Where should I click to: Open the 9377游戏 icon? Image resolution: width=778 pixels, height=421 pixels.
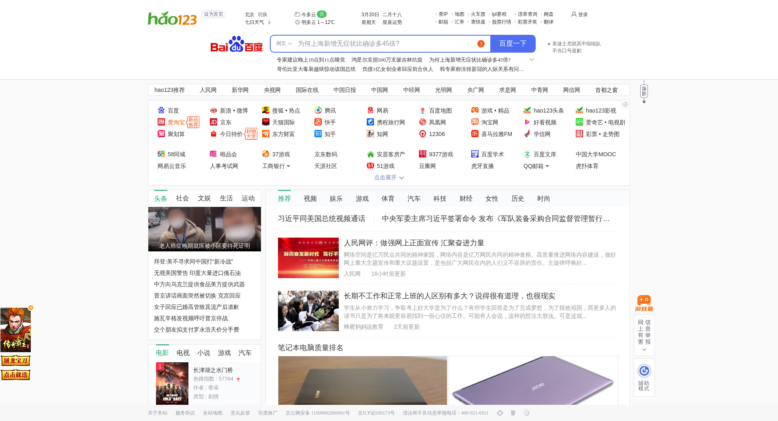pos(423,154)
